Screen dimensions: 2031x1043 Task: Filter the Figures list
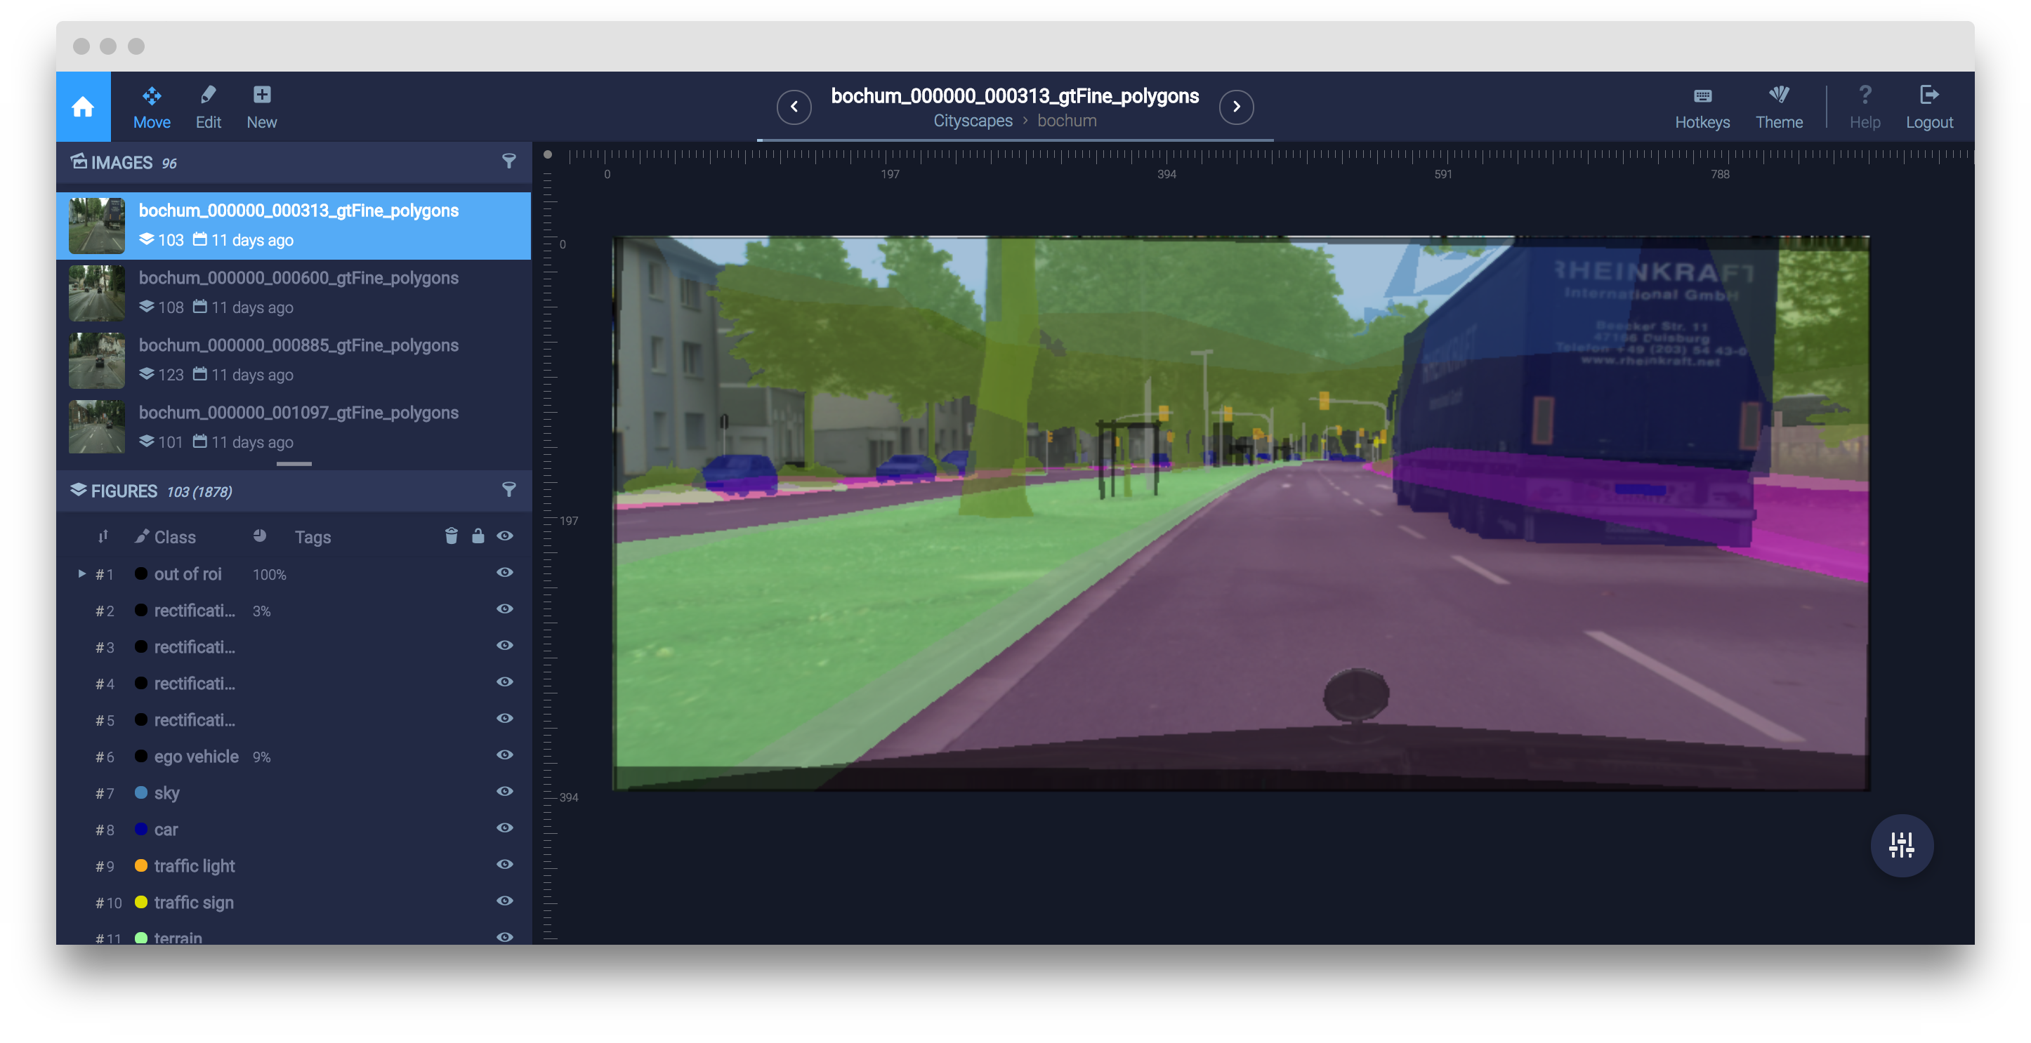[x=509, y=490]
